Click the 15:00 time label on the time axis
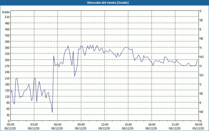The image size is (209, 131). point(128,125)
